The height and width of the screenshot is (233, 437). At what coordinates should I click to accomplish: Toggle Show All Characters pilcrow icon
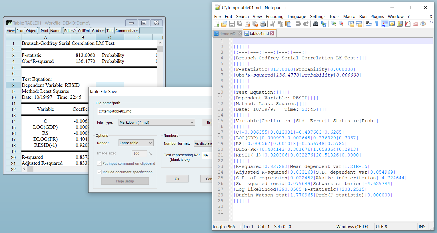click(377, 24)
